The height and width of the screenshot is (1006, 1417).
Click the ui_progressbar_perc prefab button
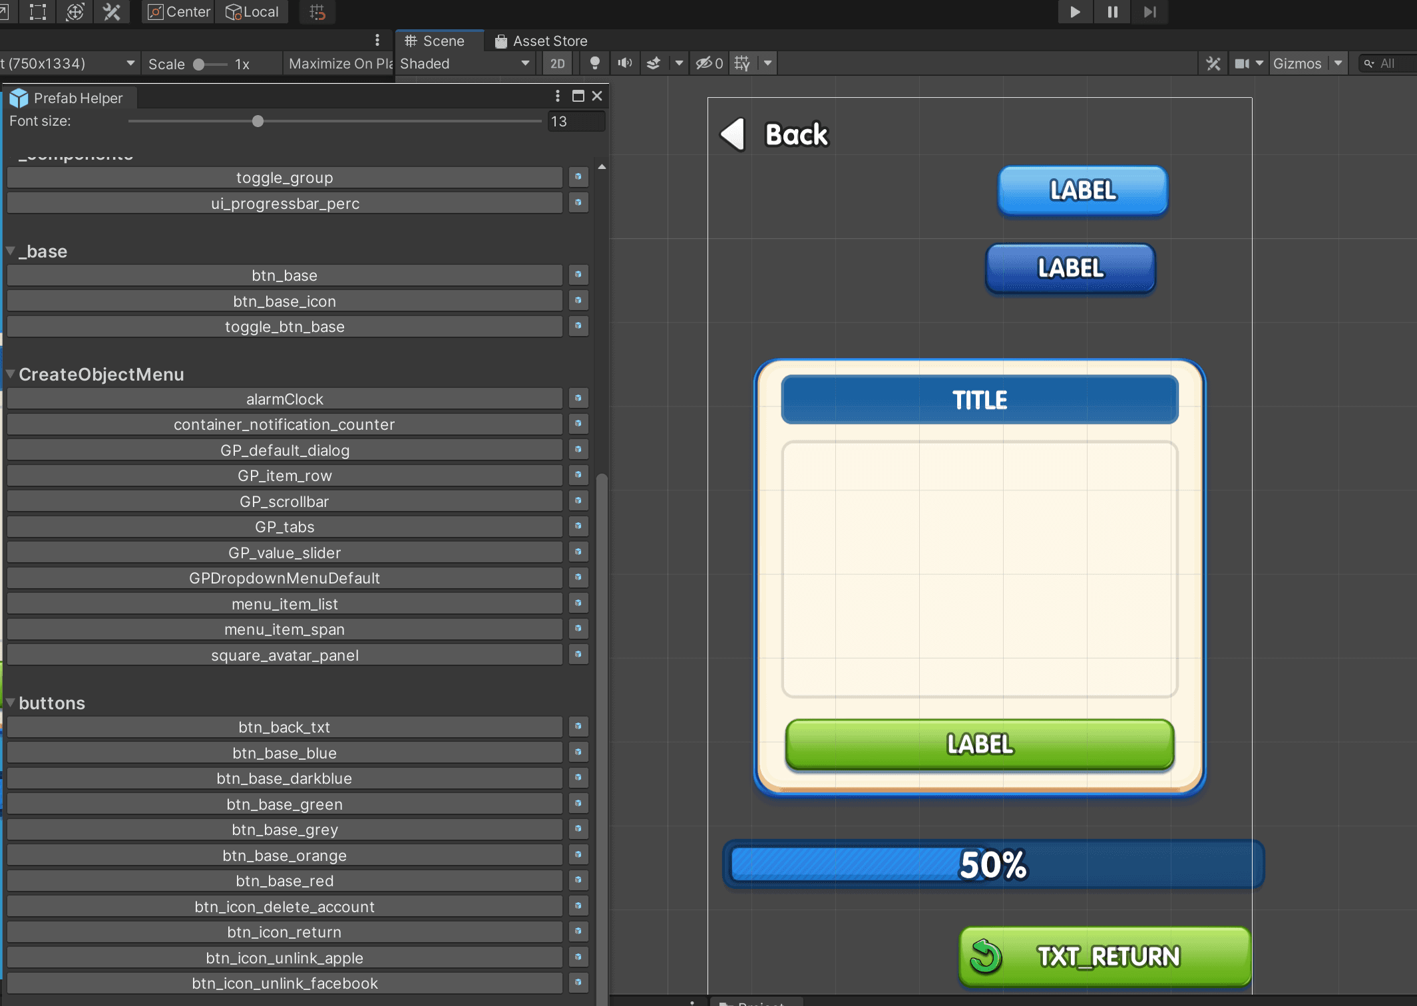[285, 204]
